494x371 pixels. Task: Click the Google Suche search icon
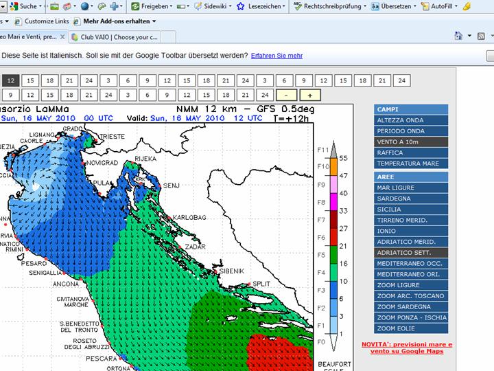coord(14,6)
